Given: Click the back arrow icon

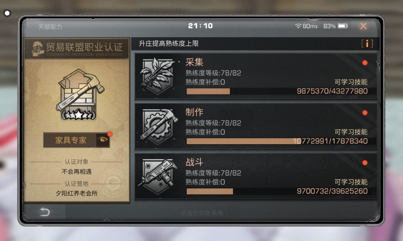Looking at the screenshot, I should pyautogui.click(x=45, y=212).
